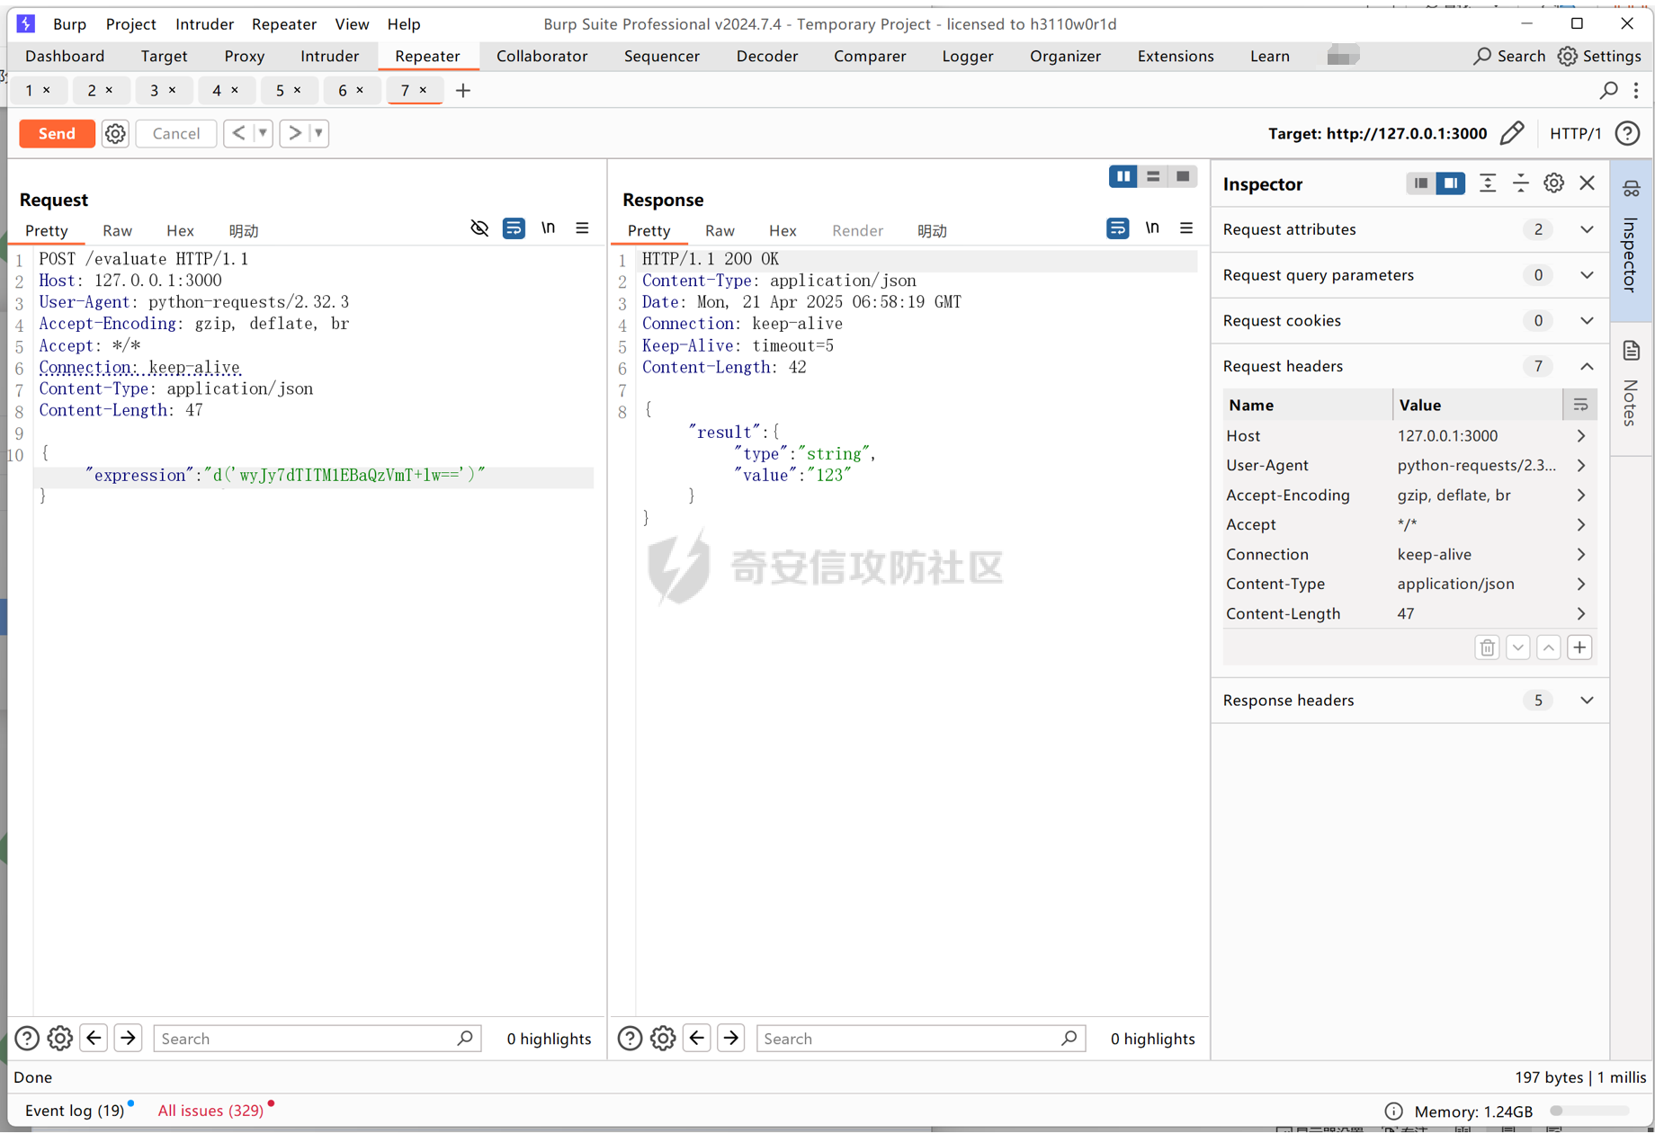Toggle show newline \n in Request pane
Image resolution: width=1655 pixels, height=1134 pixels.
pyautogui.click(x=548, y=228)
